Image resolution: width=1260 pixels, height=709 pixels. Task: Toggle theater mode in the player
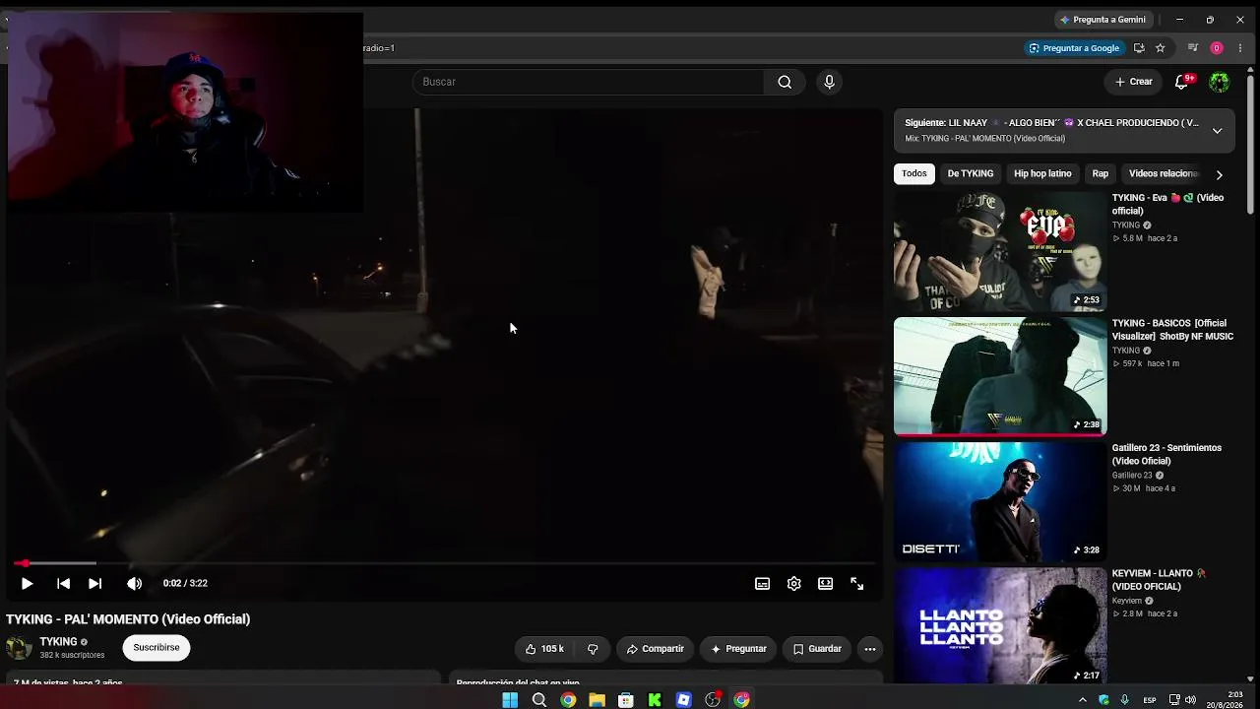click(x=826, y=584)
